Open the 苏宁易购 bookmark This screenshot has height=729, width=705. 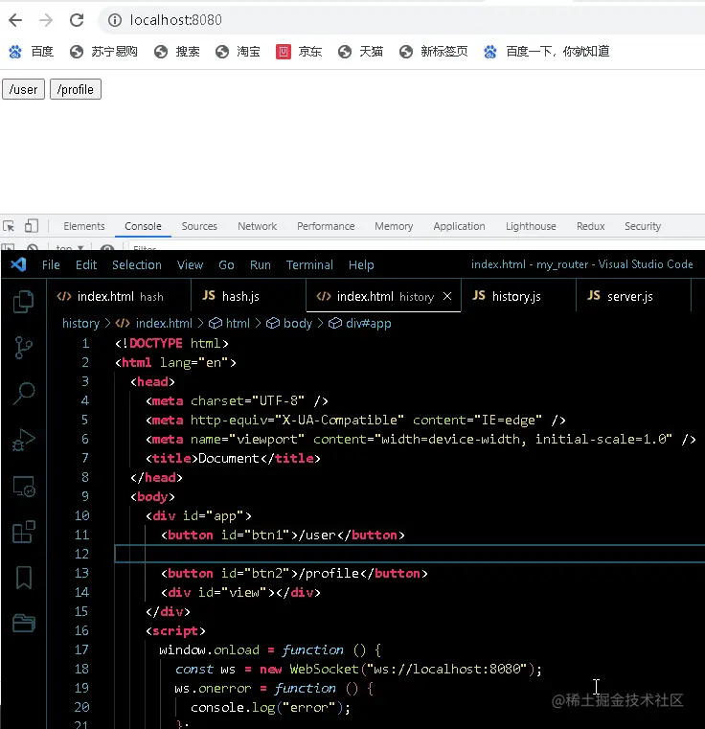pos(103,51)
